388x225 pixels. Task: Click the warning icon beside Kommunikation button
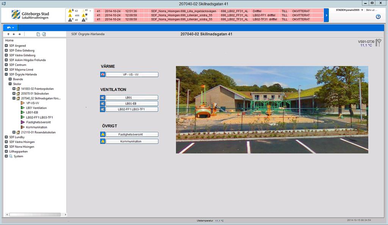tap(103, 141)
